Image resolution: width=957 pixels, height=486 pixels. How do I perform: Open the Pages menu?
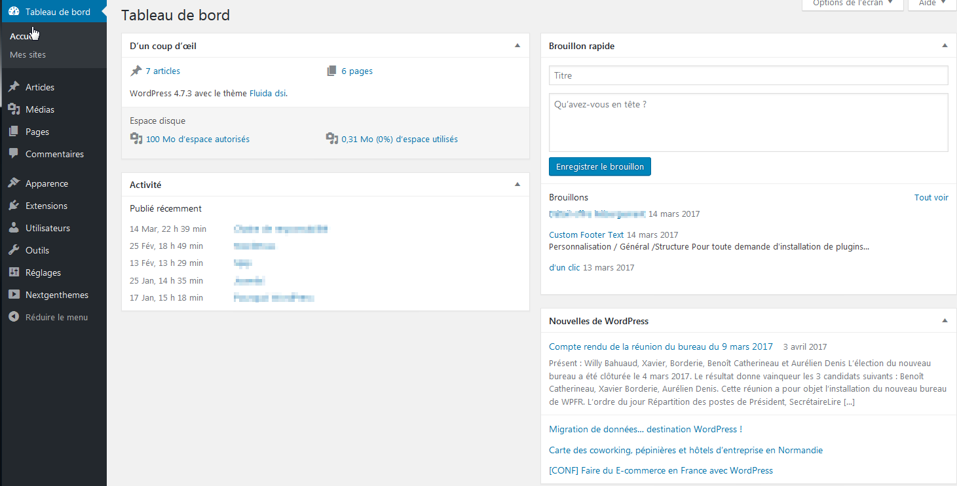53,132
